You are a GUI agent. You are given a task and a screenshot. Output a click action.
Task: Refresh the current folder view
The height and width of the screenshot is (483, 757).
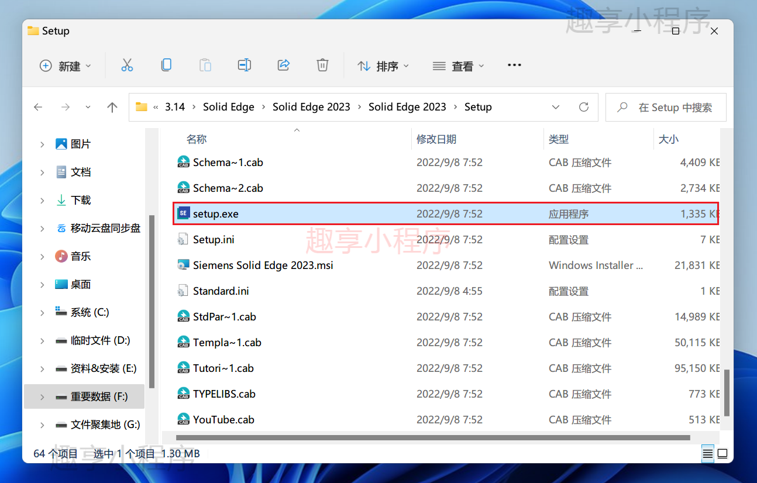pyautogui.click(x=583, y=107)
